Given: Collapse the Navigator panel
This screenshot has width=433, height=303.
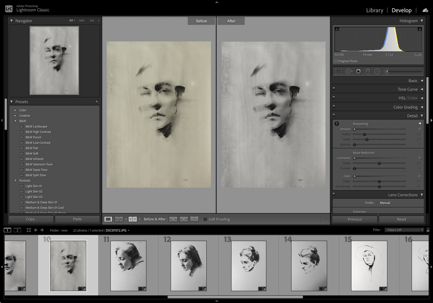Looking at the screenshot, I should tap(12, 21).
